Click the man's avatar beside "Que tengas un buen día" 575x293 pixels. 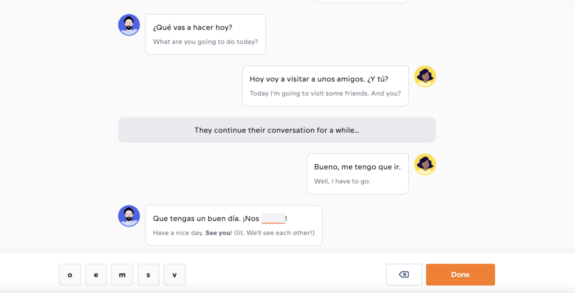click(129, 216)
